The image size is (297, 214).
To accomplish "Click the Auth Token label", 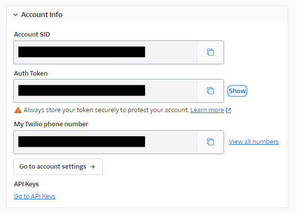I will (31, 73).
